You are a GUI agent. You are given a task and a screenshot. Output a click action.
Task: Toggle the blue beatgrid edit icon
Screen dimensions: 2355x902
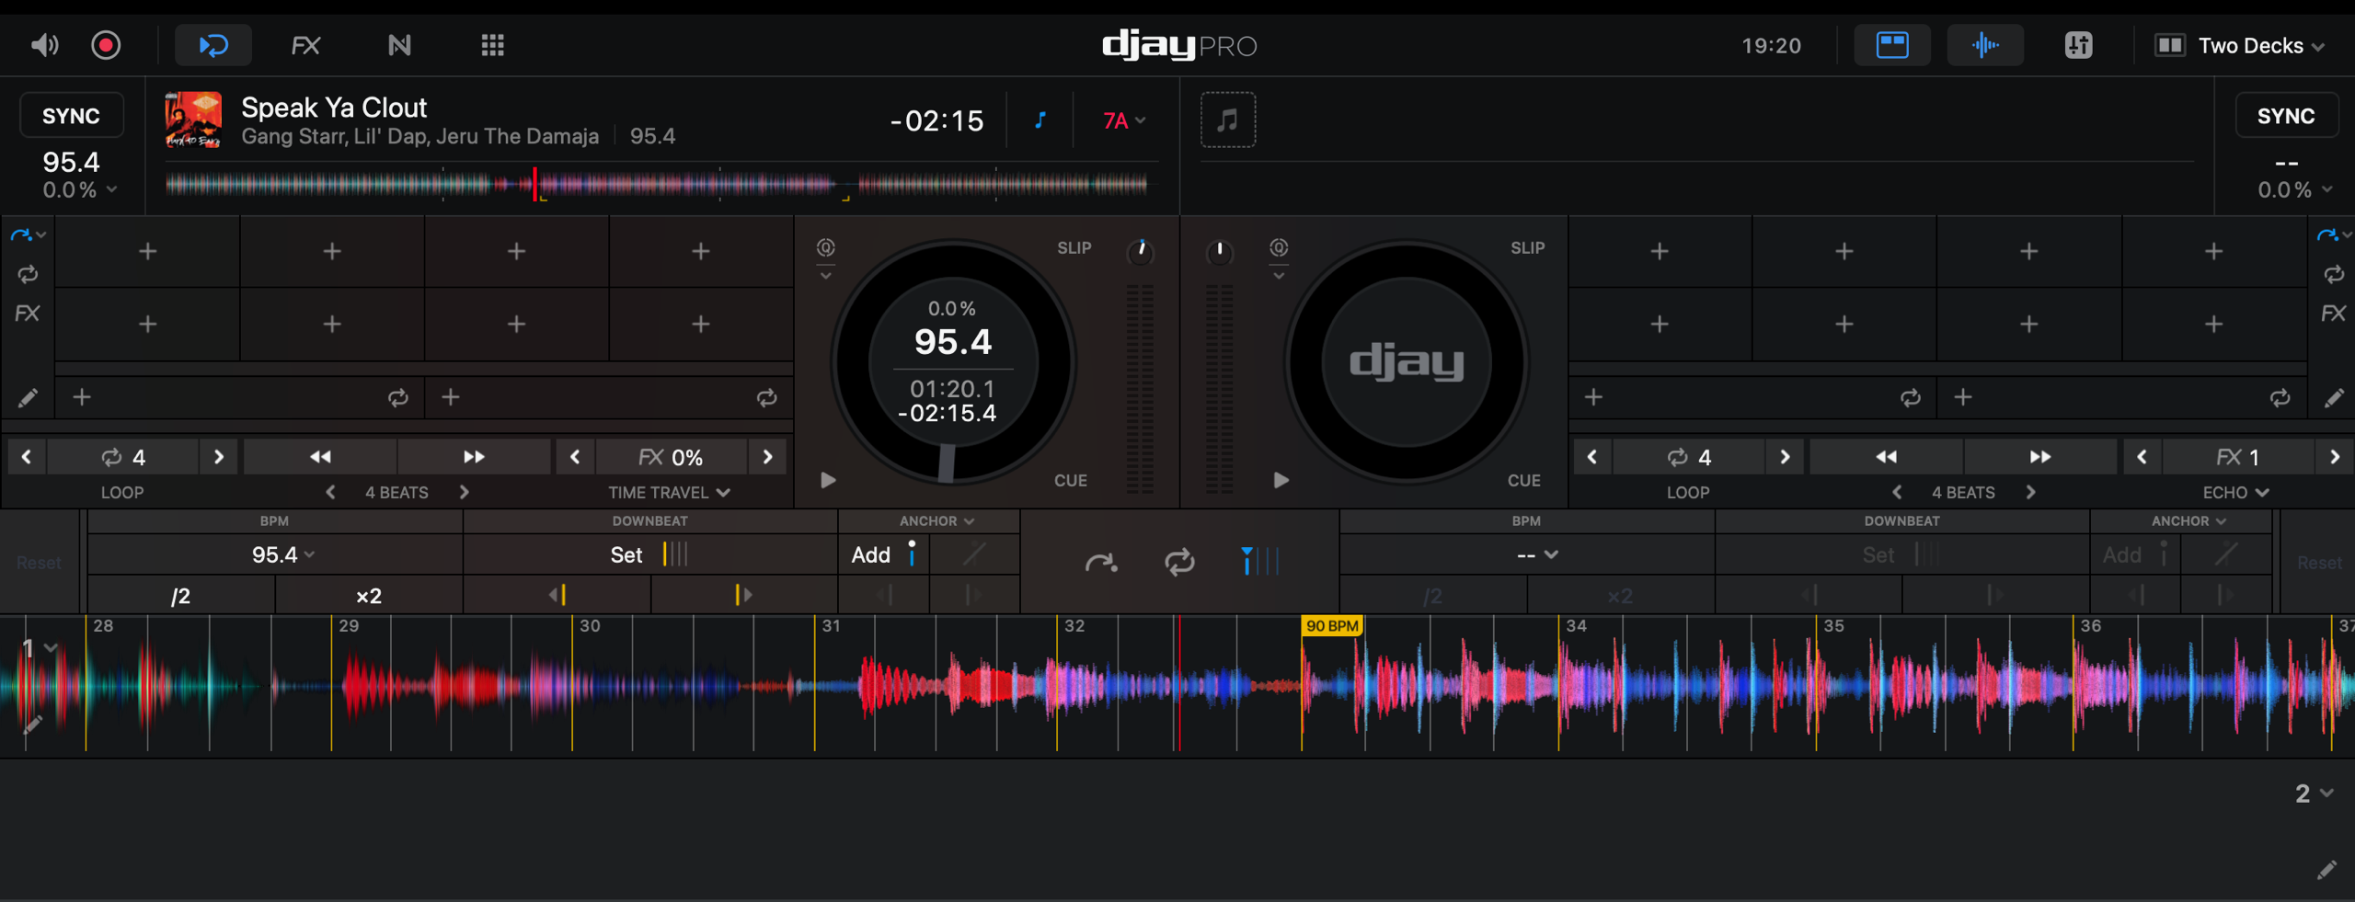click(1259, 561)
